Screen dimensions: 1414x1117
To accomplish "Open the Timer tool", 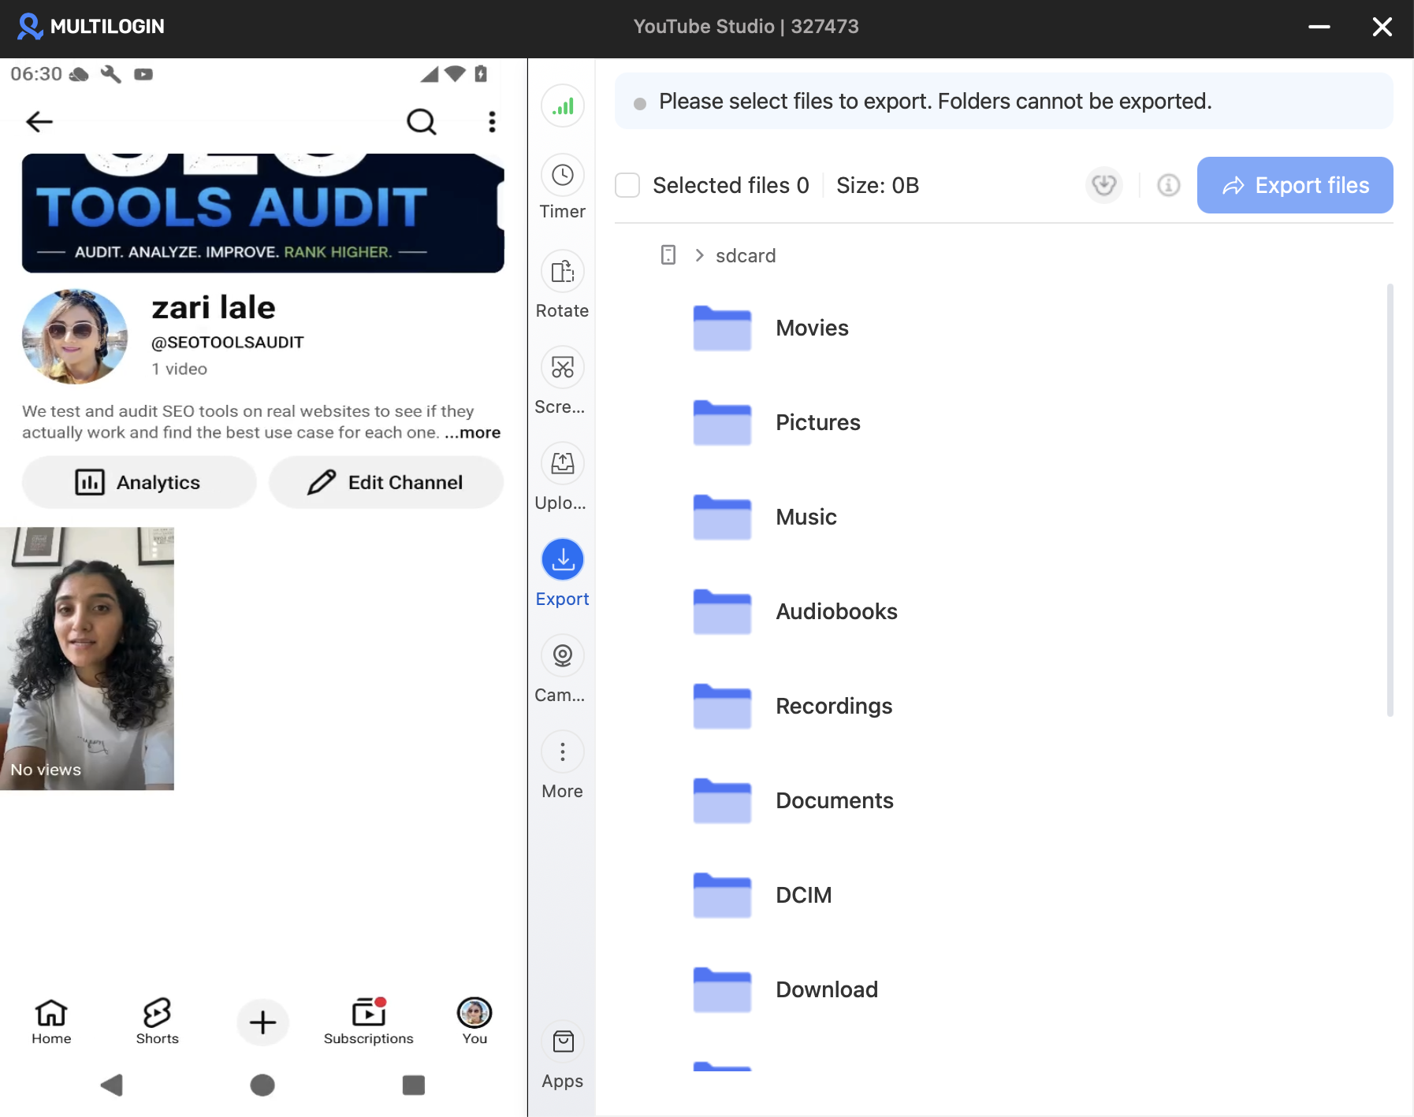I will [562, 187].
